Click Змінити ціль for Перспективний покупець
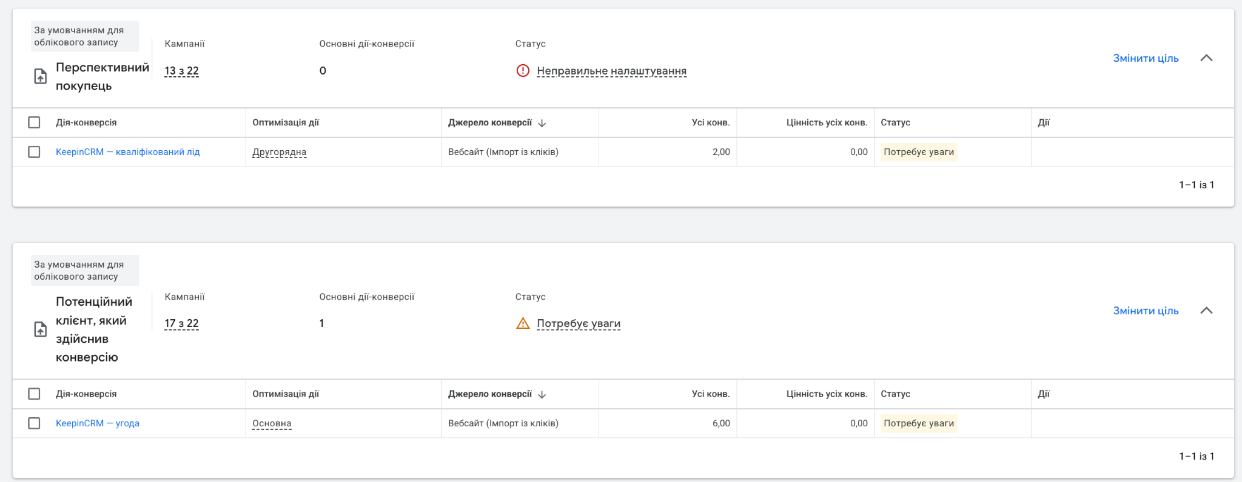 (x=1146, y=58)
